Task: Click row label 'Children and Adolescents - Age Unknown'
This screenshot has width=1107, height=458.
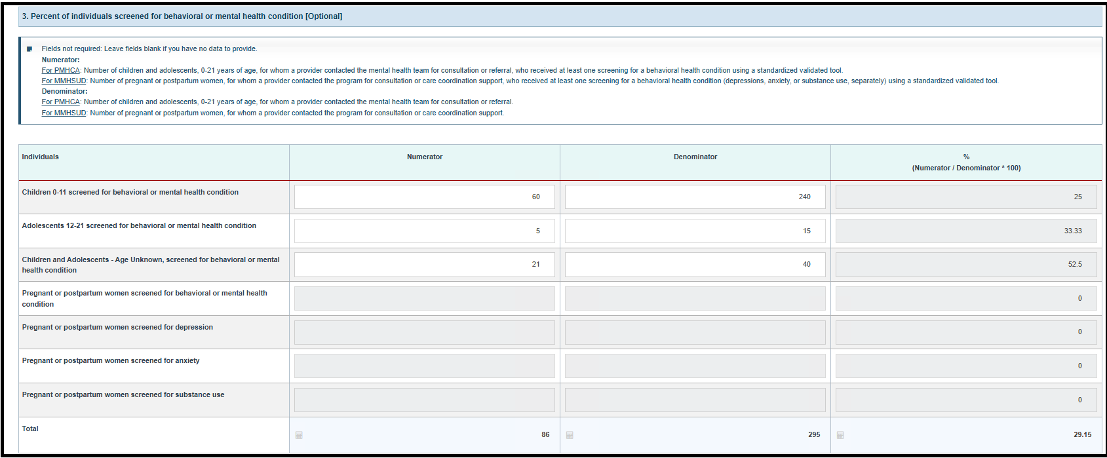Action: click(x=151, y=265)
